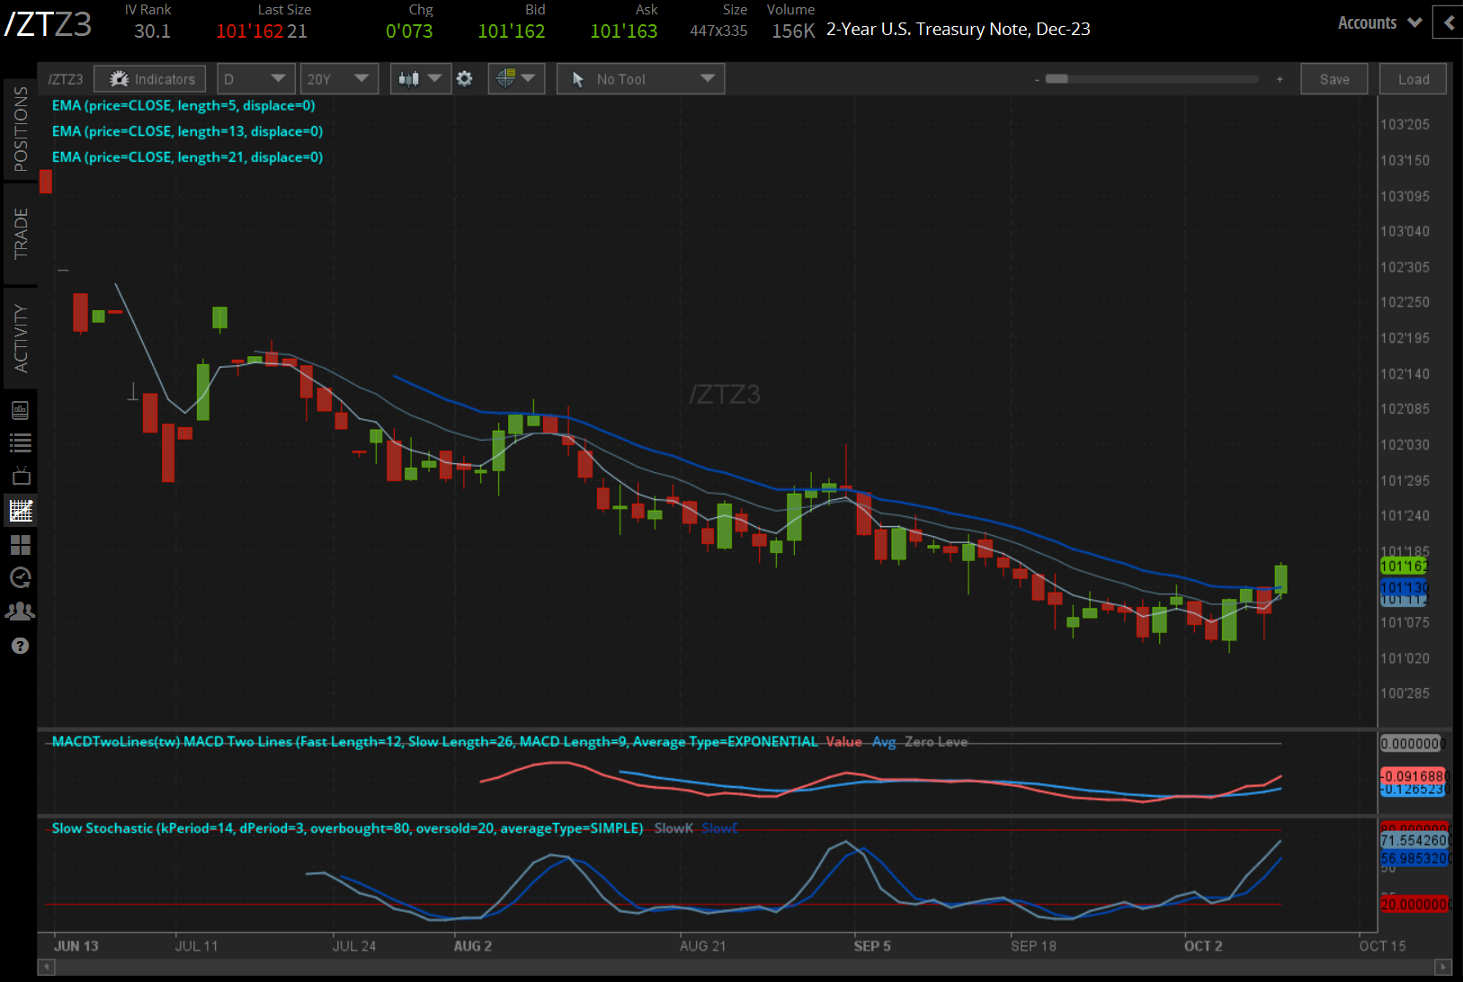Open chart settings gear icon
Viewport: 1463px width, 982px height.
point(464,79)
